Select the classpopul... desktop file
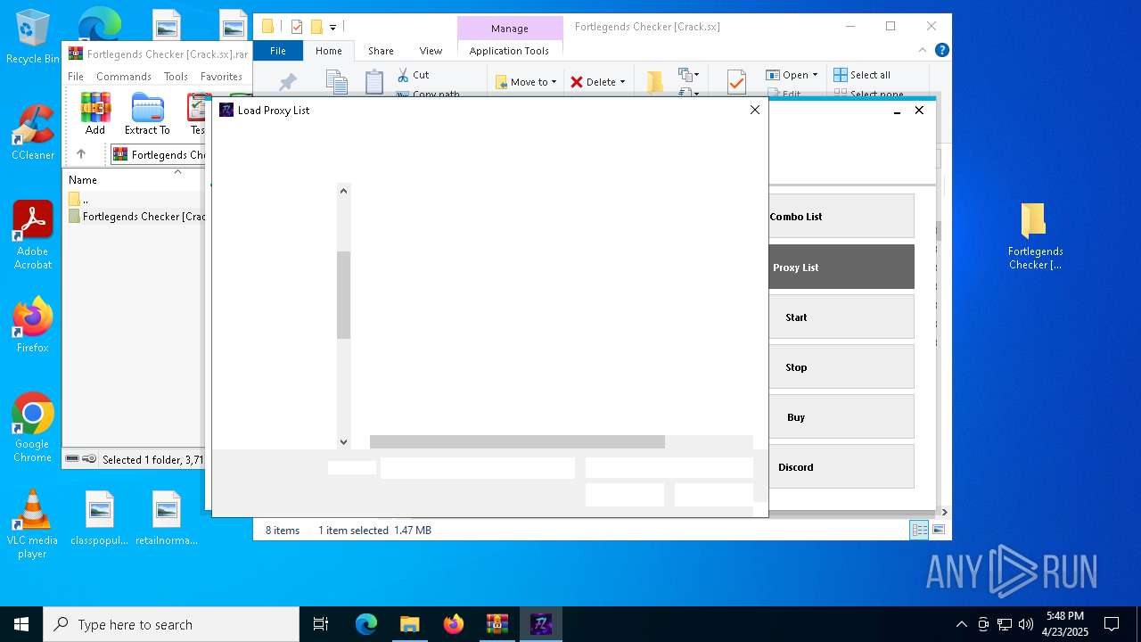The height and width of the screenshot is (642, 1141). pos(99,518)
